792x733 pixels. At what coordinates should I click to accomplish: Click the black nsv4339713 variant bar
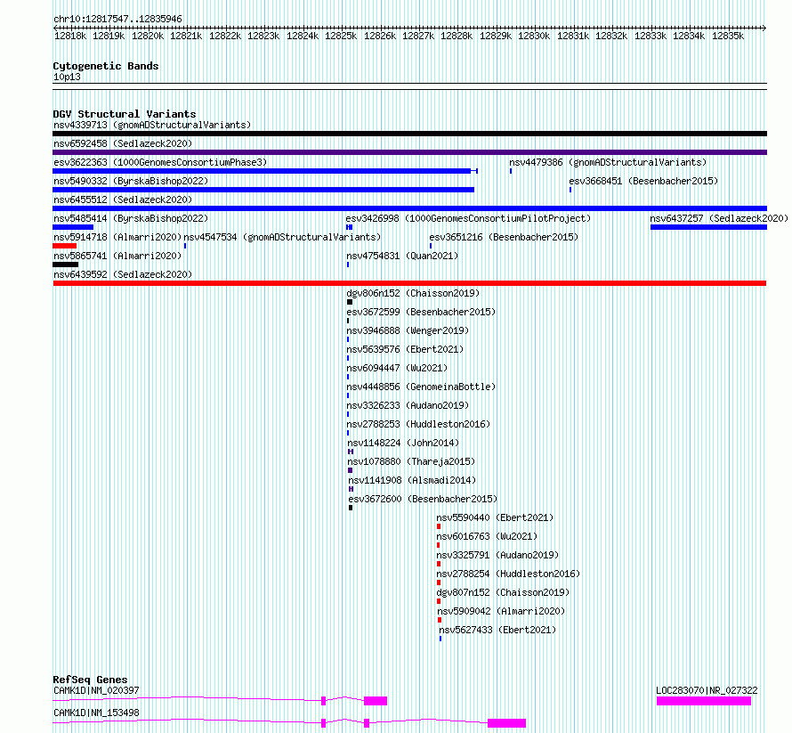pyautogui.click(x=409, y=134)
